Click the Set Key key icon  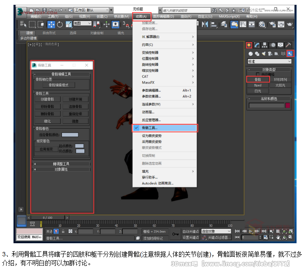tap(175, 235)
